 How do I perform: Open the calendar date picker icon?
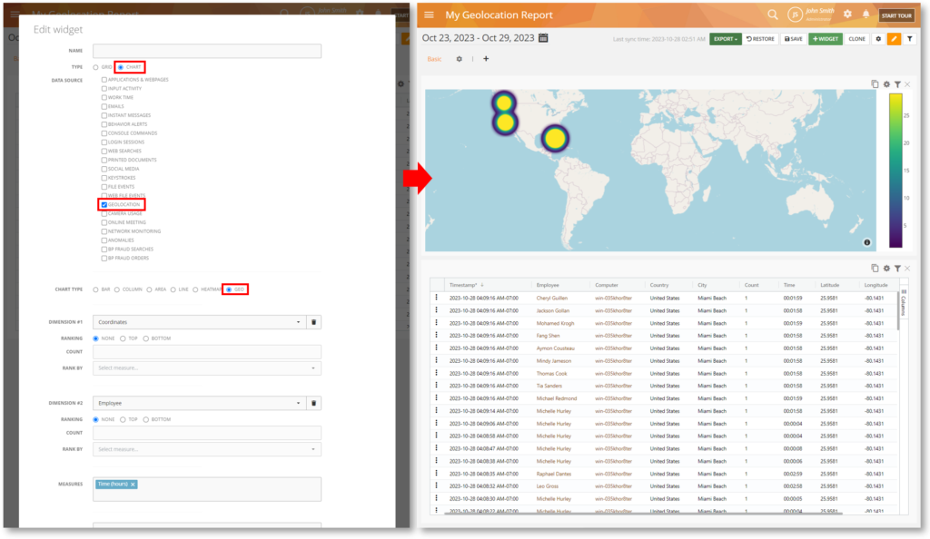point(543,38)
